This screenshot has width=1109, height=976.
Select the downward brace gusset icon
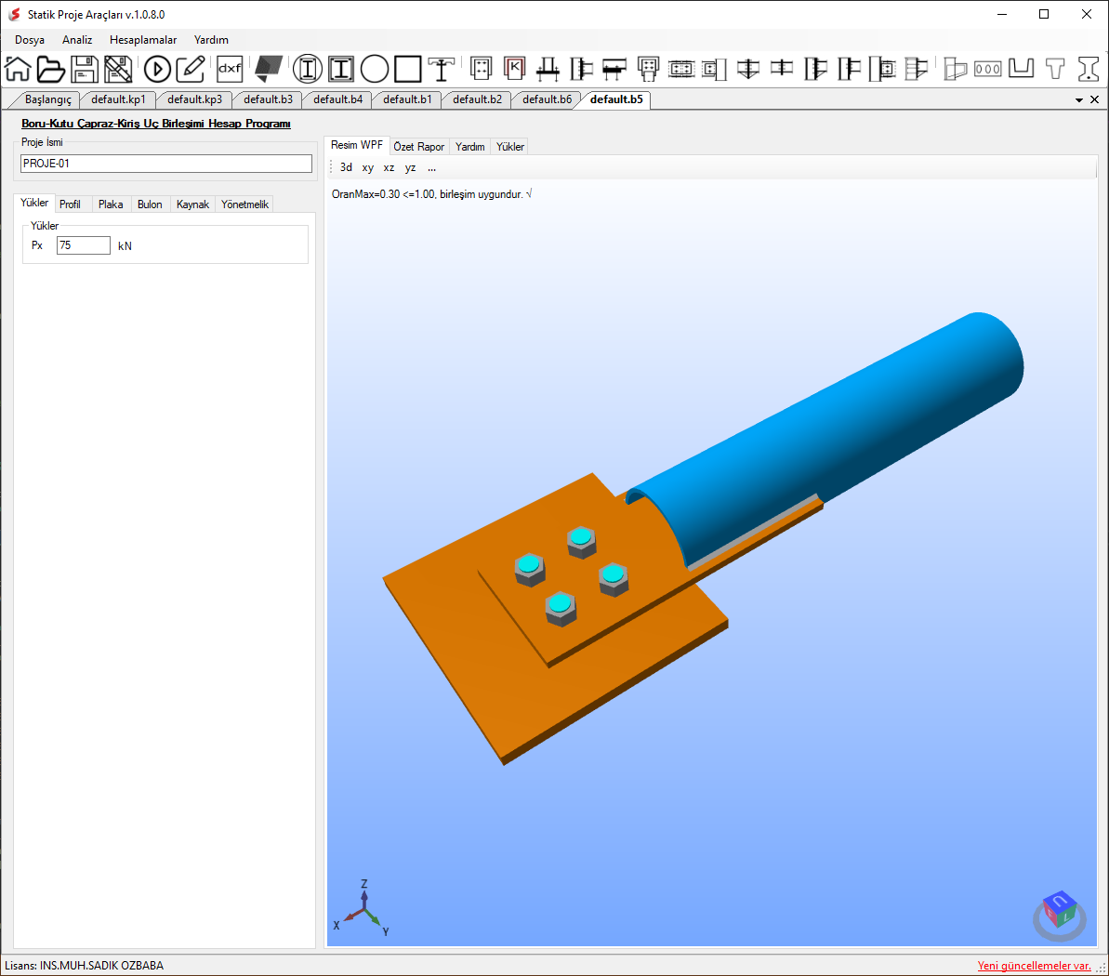pyautogui.click(x=748, y=69)
